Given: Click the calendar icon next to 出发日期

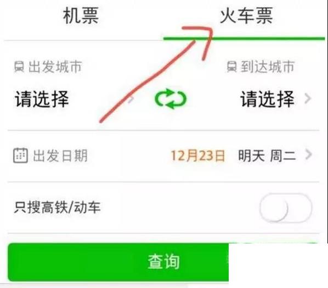Looking at the screenshot, I should coord(20,156).
